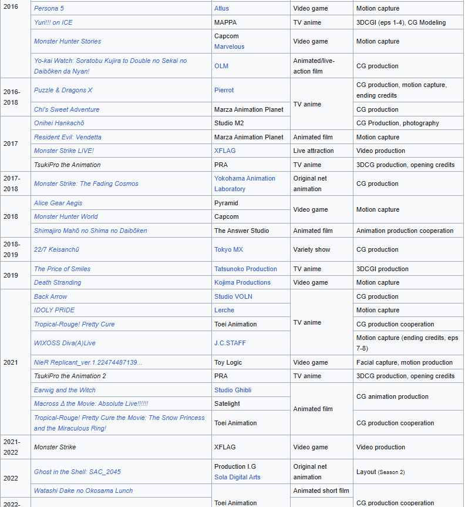Select 'CG Production, photography' cell
The width and height of the screenshot is (465, 507).
tap(408, 123)
